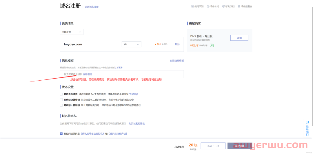Click 购买域名特惠包 link
313x154 pixels.
tap(137, 124)
